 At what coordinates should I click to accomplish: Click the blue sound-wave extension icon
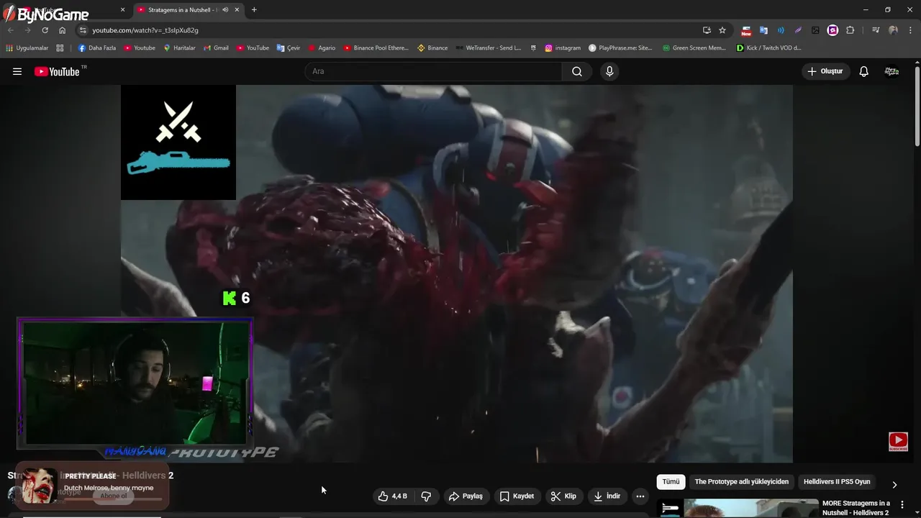point(781,30)
